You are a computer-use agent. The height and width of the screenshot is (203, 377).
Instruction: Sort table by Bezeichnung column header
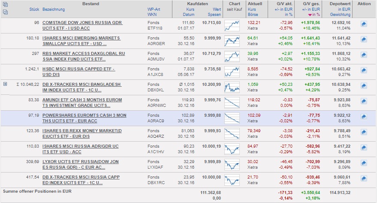[54, 9]
